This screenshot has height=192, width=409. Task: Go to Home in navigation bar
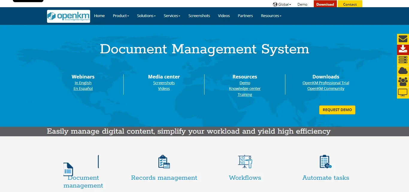coord(99,16)
